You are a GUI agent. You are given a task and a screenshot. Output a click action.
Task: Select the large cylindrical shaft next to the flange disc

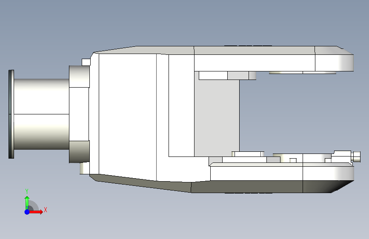[x=41, y=114]
